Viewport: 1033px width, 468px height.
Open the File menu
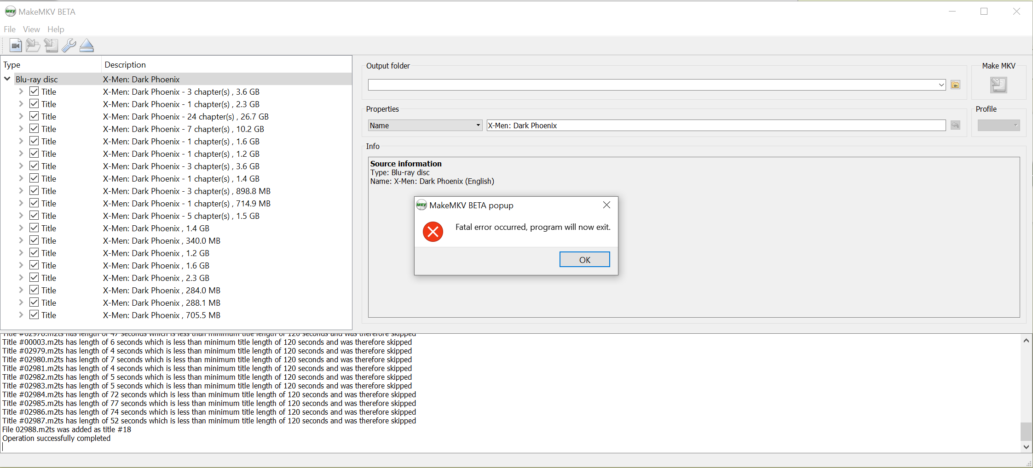10,29
